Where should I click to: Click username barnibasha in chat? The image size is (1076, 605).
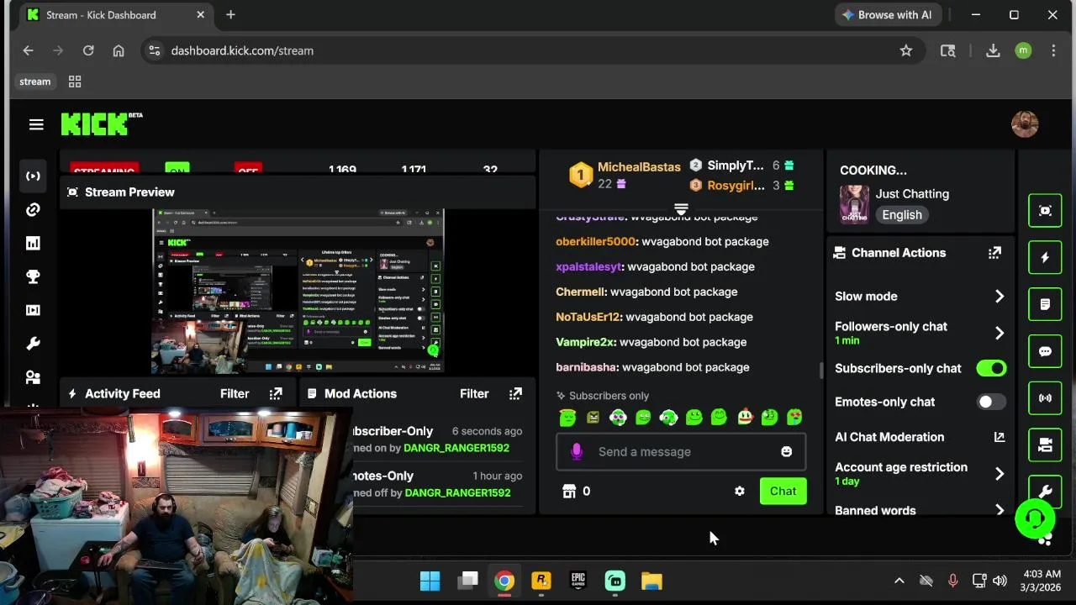coord(587,368)
